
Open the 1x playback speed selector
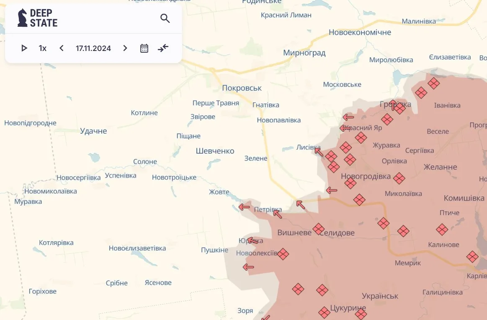pyautogui.click(x=42, y=48)
